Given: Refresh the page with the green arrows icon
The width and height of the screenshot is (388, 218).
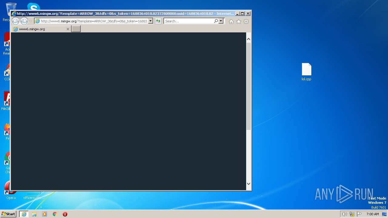Looking at the screenshot, I should (x=158, y=21).
